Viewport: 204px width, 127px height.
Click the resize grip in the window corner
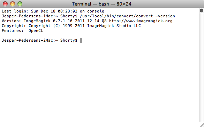[x=202, y=125]
